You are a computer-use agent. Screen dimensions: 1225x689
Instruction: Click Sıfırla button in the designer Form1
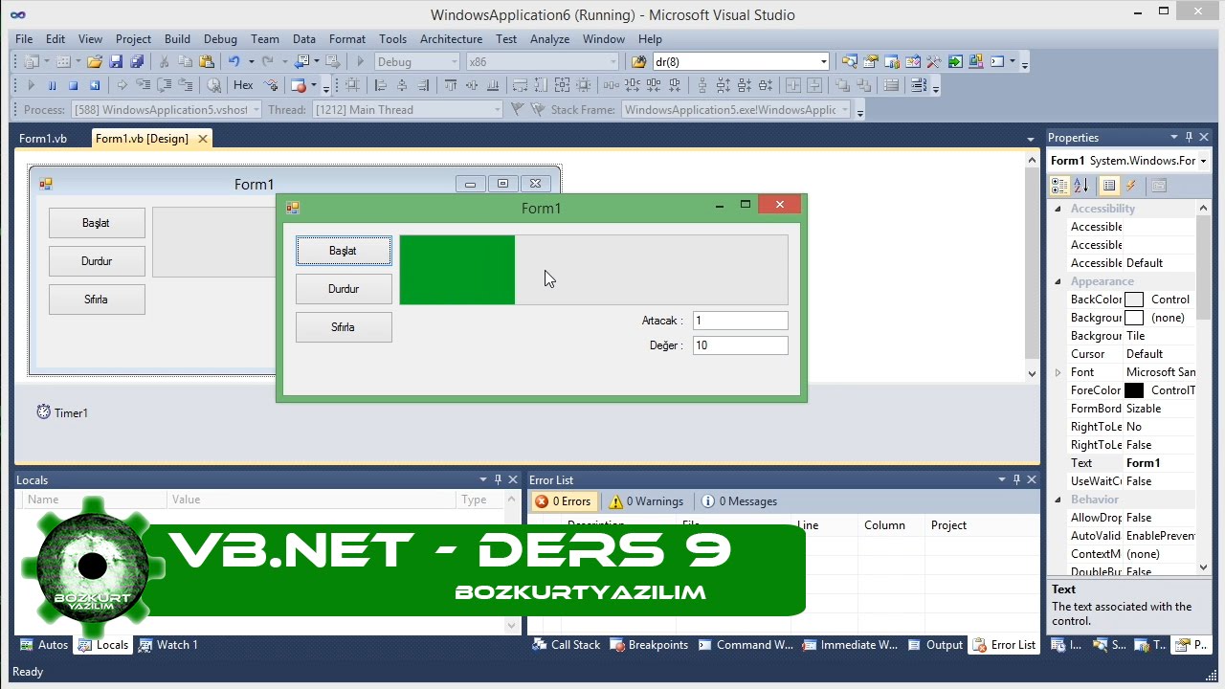click(97, 300)
